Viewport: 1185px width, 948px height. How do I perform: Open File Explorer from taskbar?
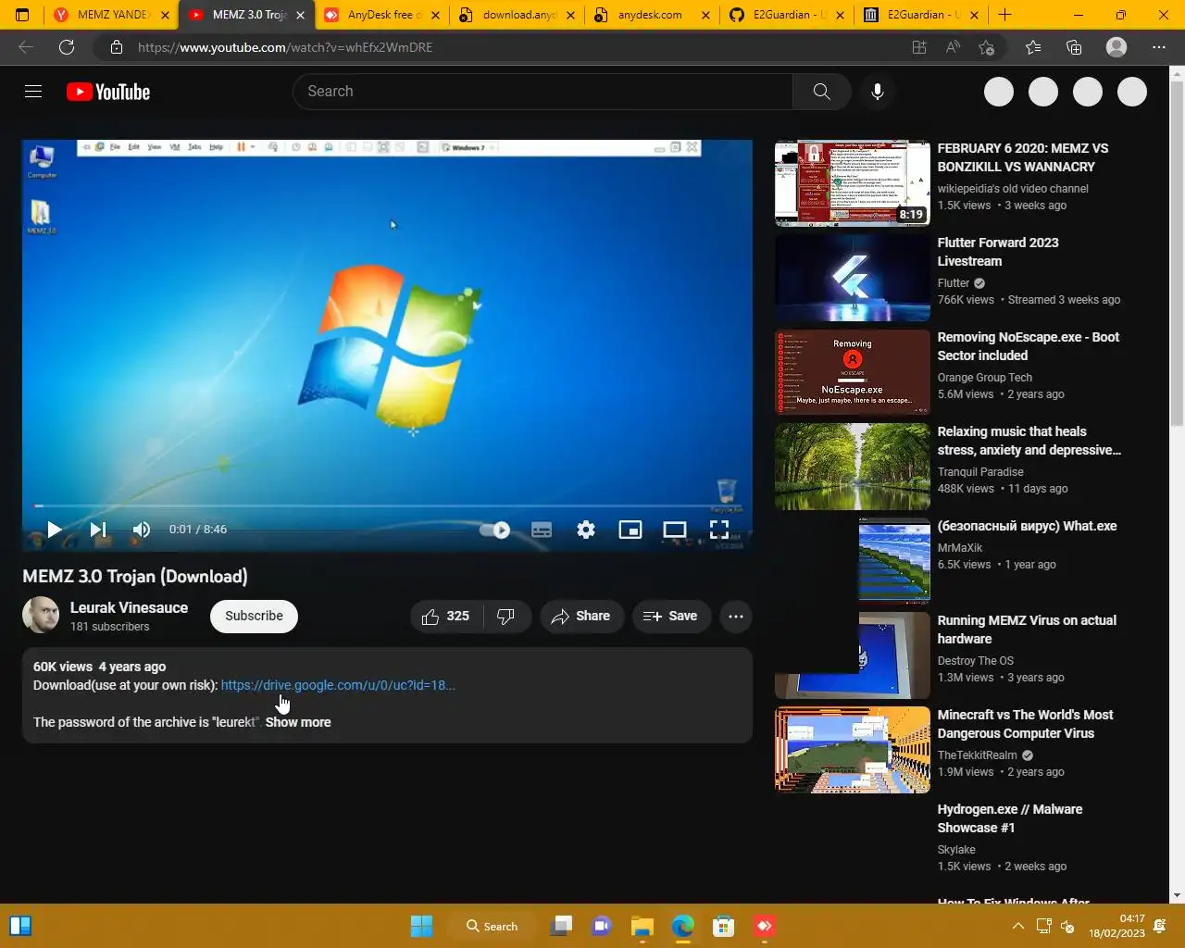642,926
